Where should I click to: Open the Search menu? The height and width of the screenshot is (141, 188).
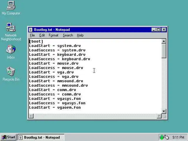pos(68,35)
